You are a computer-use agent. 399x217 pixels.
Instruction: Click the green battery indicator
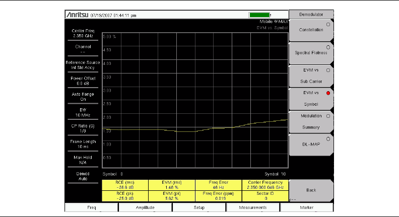[260, 15]
